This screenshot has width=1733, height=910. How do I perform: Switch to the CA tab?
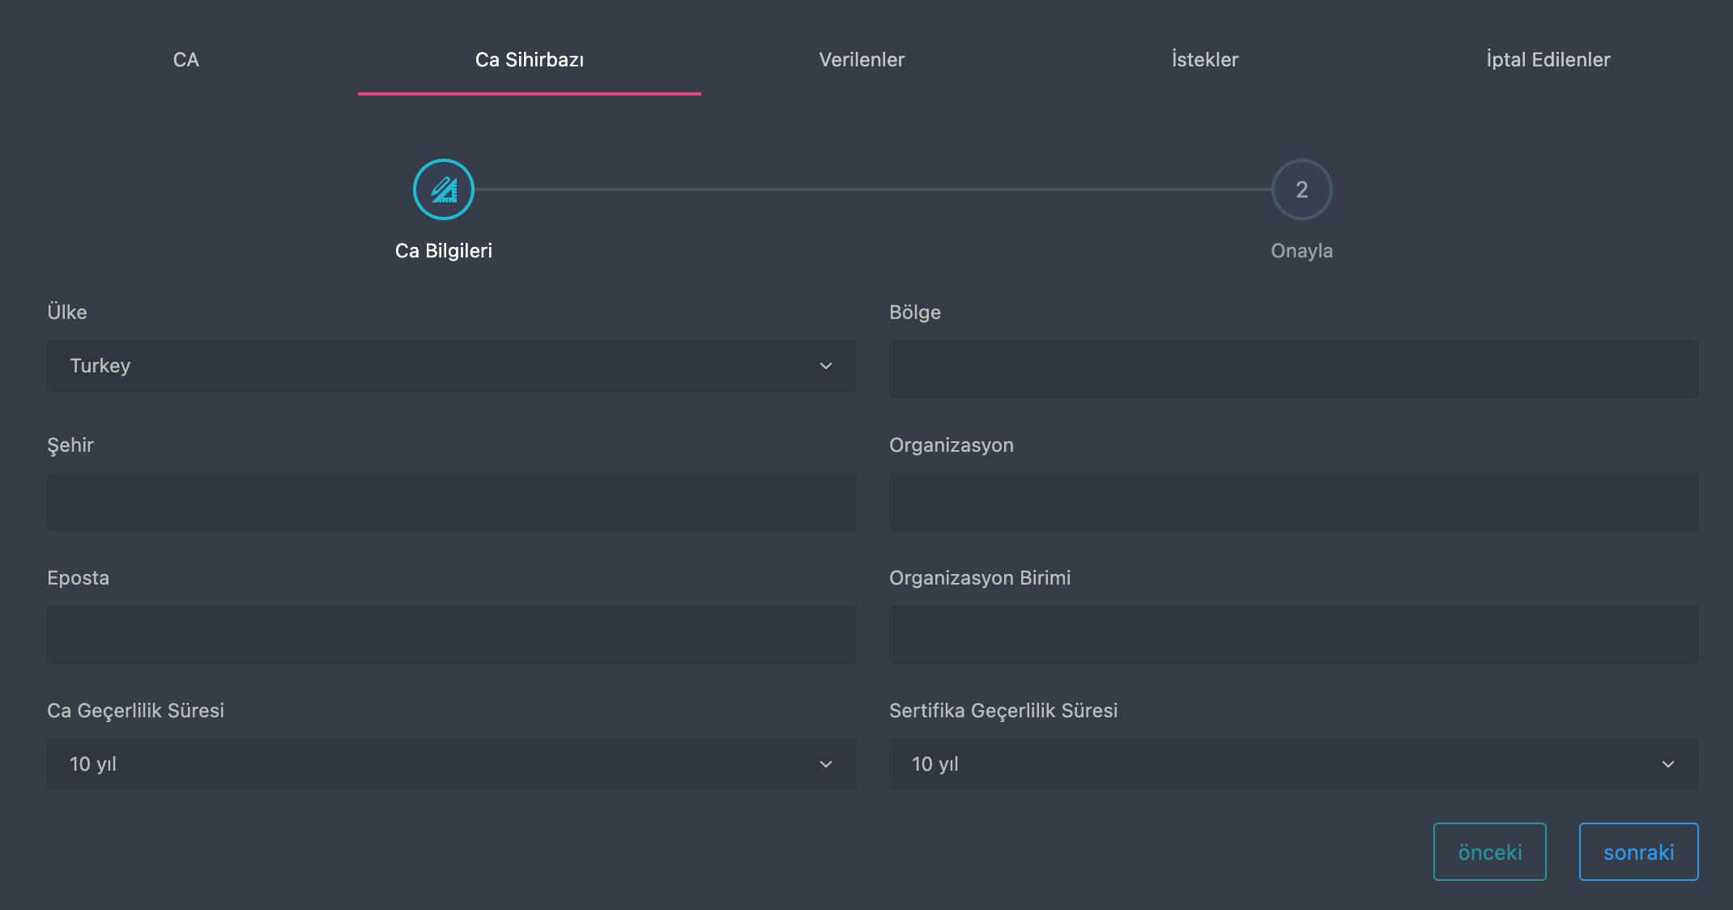pos(186,60)
